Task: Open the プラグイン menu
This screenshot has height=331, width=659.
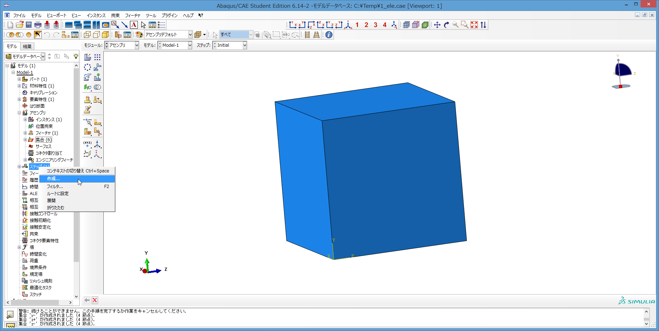Action: 170,15
